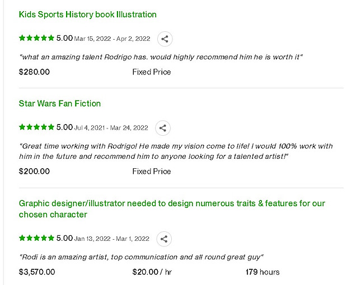Click the 179 hours label
This screenshot has height=285, width=356.
point(263,272)
